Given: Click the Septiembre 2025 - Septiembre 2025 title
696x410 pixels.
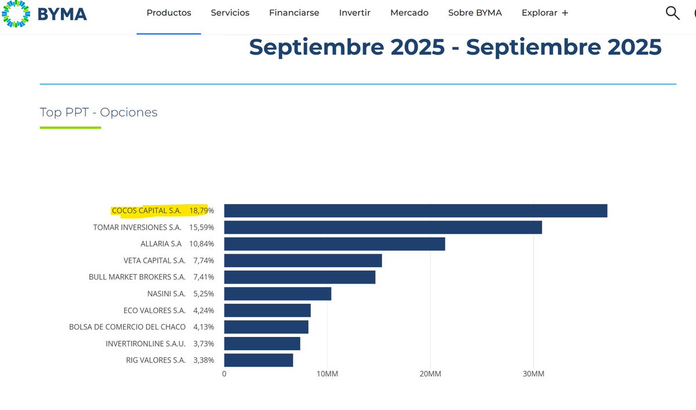Looking at the screenshot, I should (455, 47).
